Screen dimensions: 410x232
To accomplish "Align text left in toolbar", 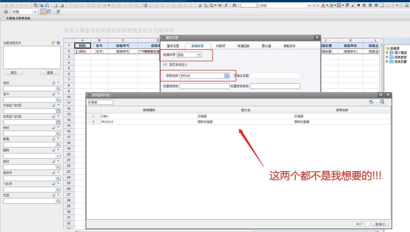I will pos(364,5).
